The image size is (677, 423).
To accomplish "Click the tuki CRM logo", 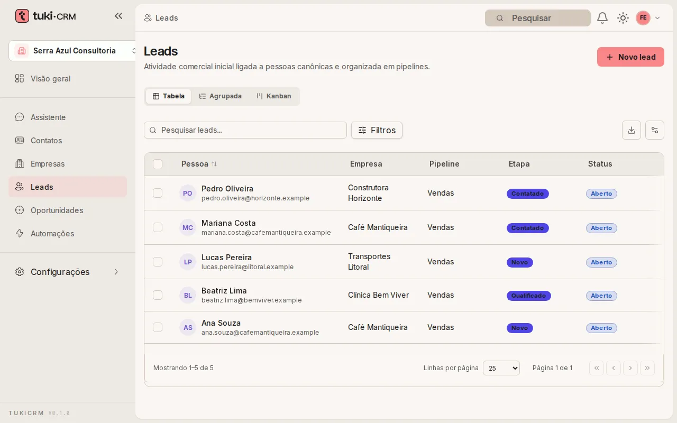I will click(x=45, y=16).
